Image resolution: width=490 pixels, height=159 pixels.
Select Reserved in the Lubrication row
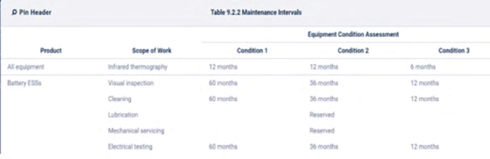click(x=322, y=115)
